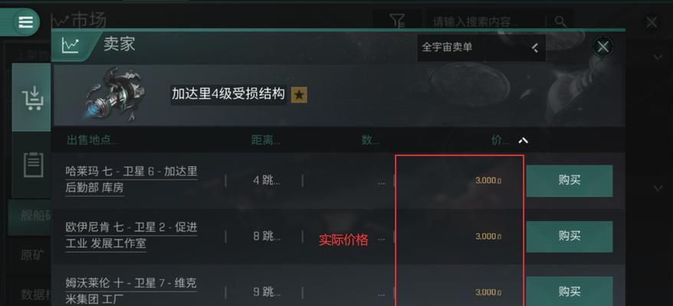Sort by 距离 column header
The image size is (673, 306).
click(266, 140)
